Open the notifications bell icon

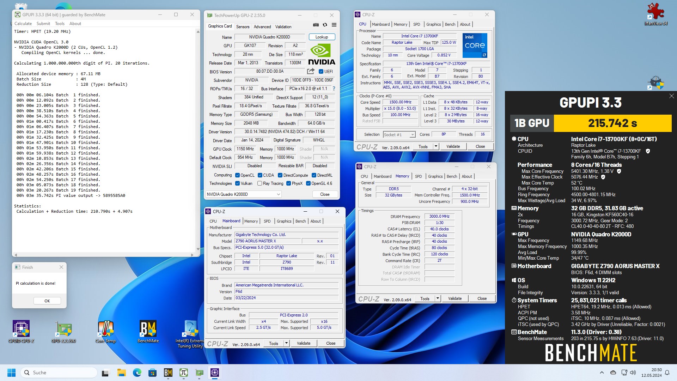coord(667,373)
